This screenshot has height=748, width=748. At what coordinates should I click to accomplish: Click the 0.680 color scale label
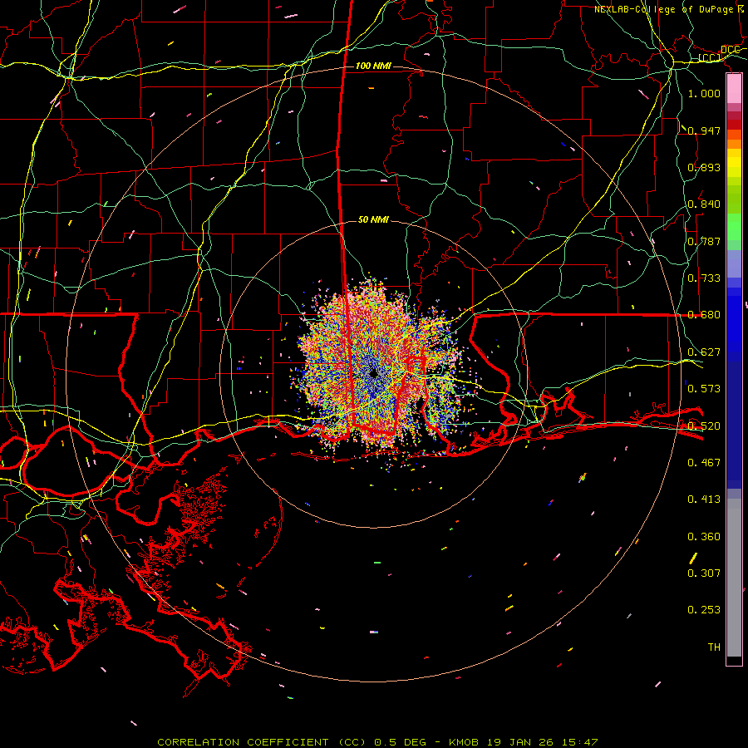704,315
